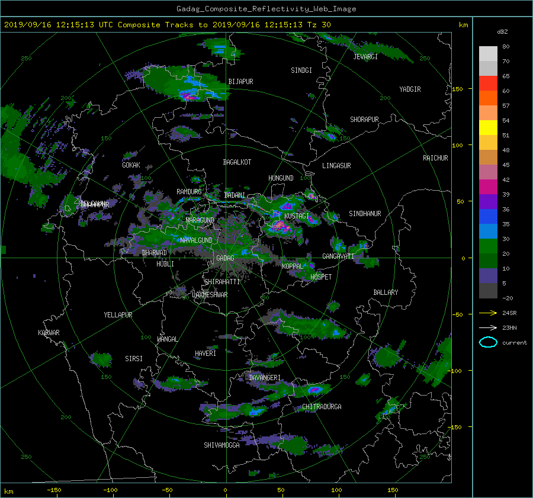Screen dimensions: 533x498
Task: Select the yellow 54 dBZ color swatch
Action: pyautogui.click(x=488, y=128)
